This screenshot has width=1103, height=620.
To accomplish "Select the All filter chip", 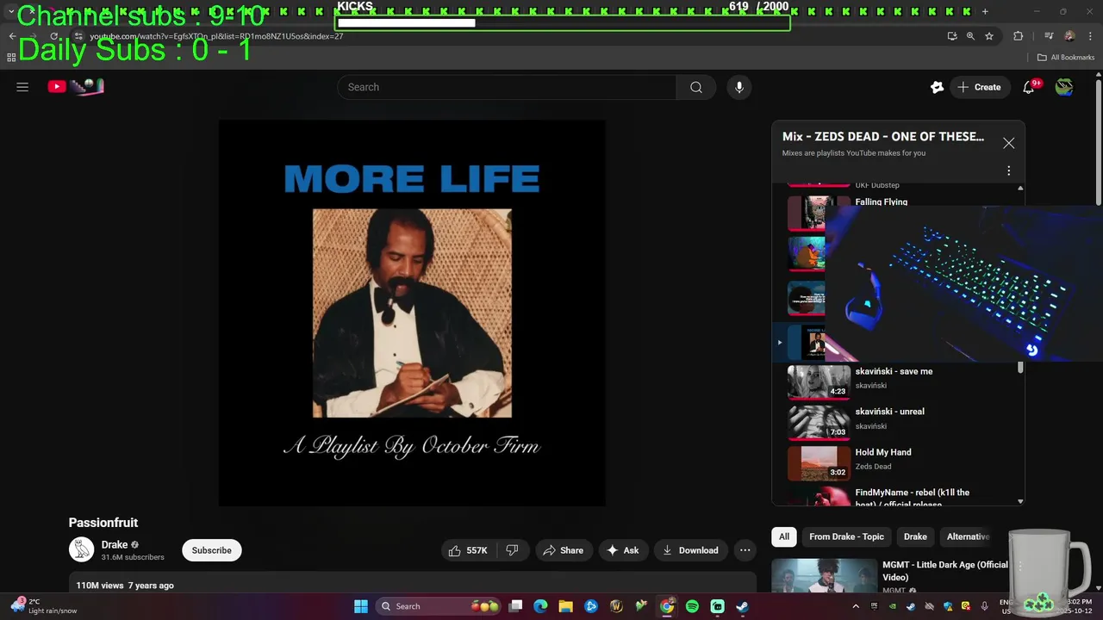I will 784,536.
